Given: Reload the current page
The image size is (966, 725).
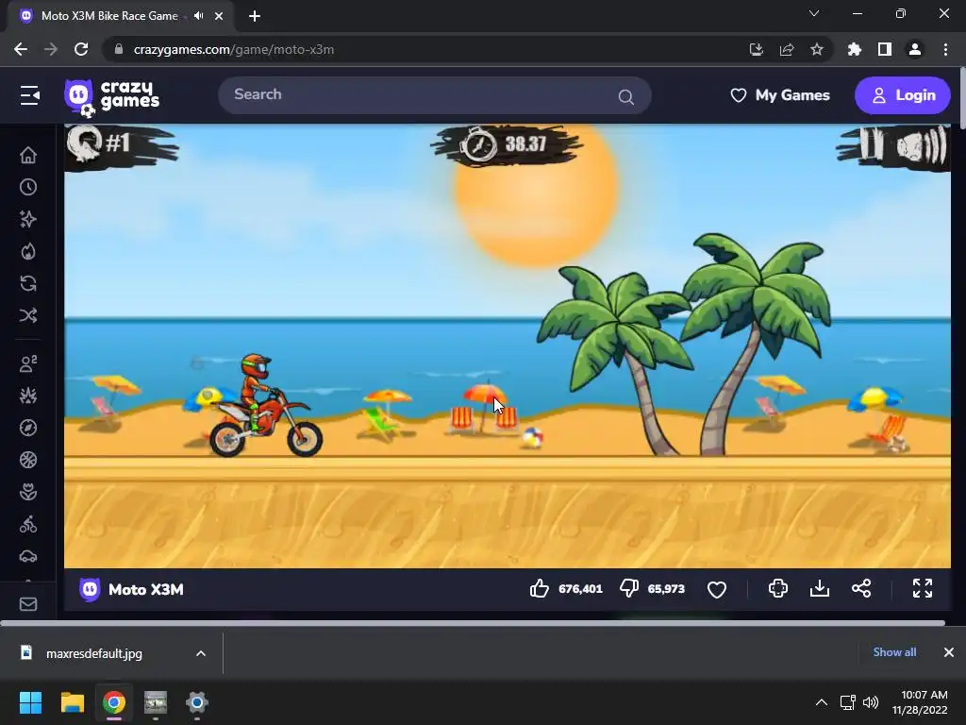Looking at the screenshot, I should click(81, 49).
